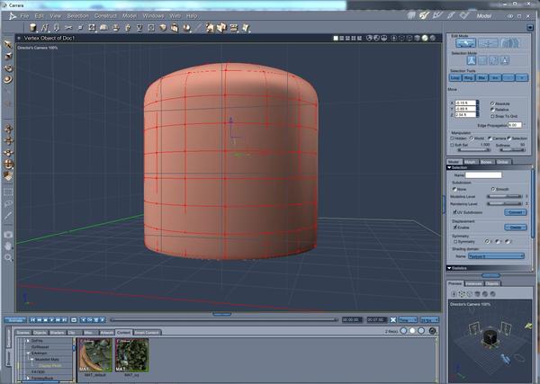Select the Absolute move radio option
The image size is (540, 384).
pos(493,103)
